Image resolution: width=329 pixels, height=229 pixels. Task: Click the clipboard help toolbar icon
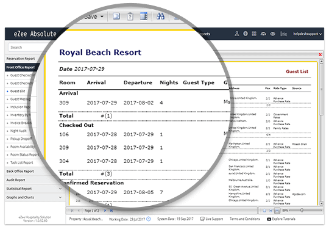coord(130,16)
